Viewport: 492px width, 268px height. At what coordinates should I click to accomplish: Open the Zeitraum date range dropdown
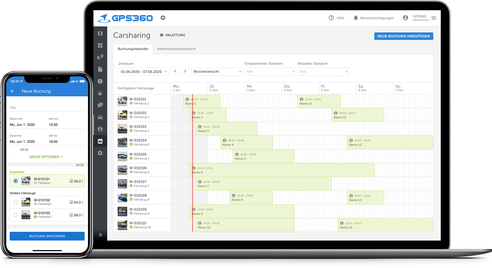(144, 72)
